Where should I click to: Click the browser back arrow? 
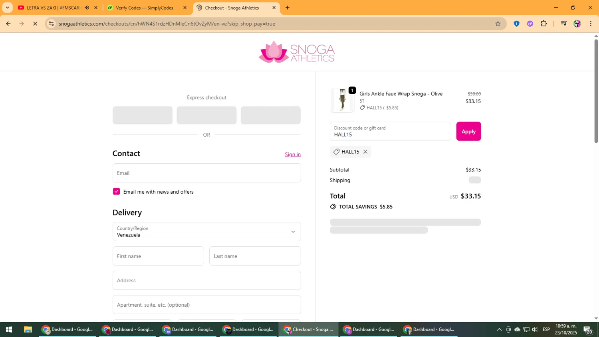(8, 24)
